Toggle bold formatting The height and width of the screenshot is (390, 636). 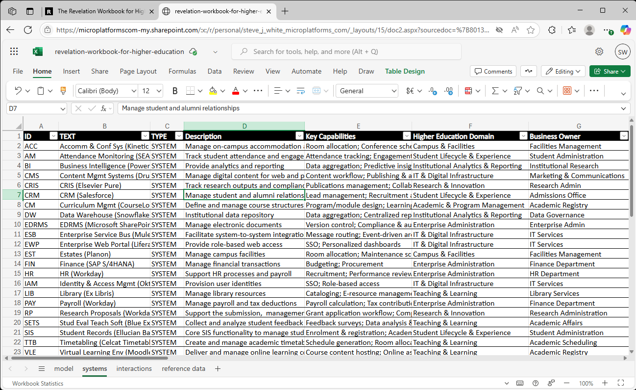point(174,91)
